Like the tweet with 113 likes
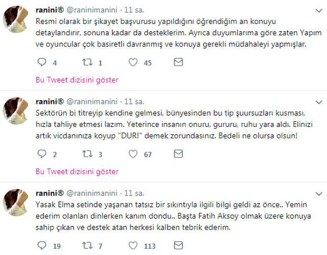This screenshot has width=327, height=255. [133, 246]
